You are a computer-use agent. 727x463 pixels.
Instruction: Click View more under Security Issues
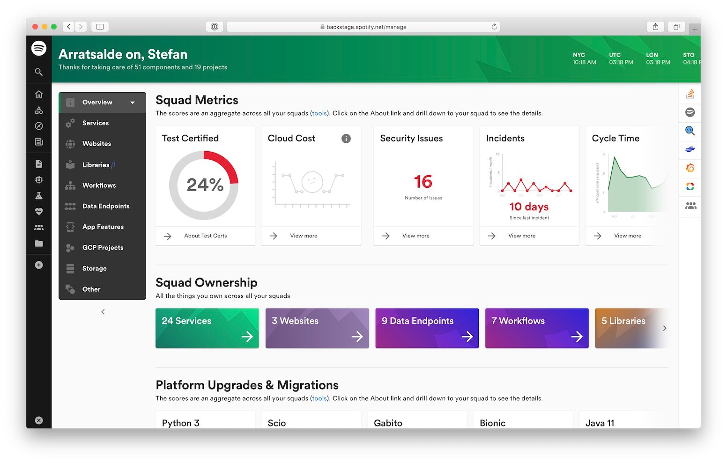pyautogui.click(x=415, y=236)
